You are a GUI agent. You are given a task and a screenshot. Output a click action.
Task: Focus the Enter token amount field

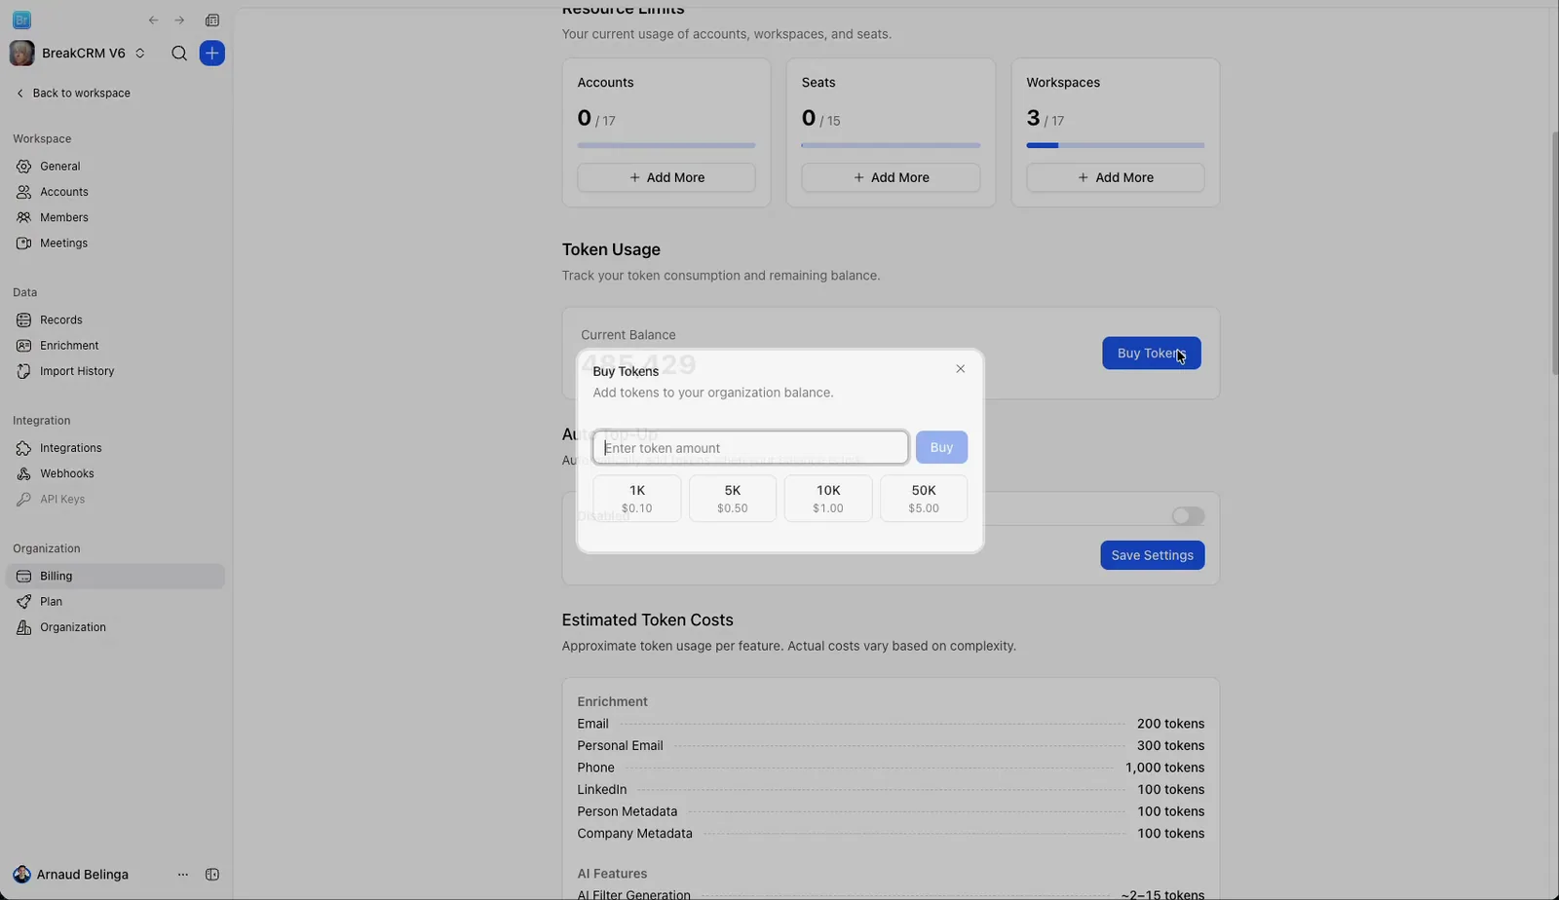750,448
